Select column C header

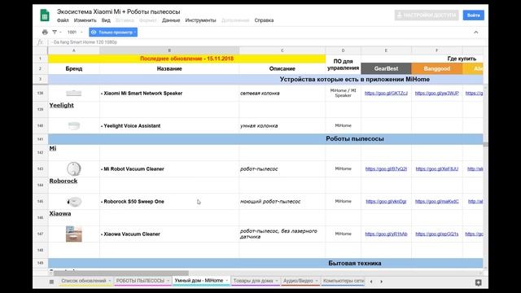[x=282, y=50]
